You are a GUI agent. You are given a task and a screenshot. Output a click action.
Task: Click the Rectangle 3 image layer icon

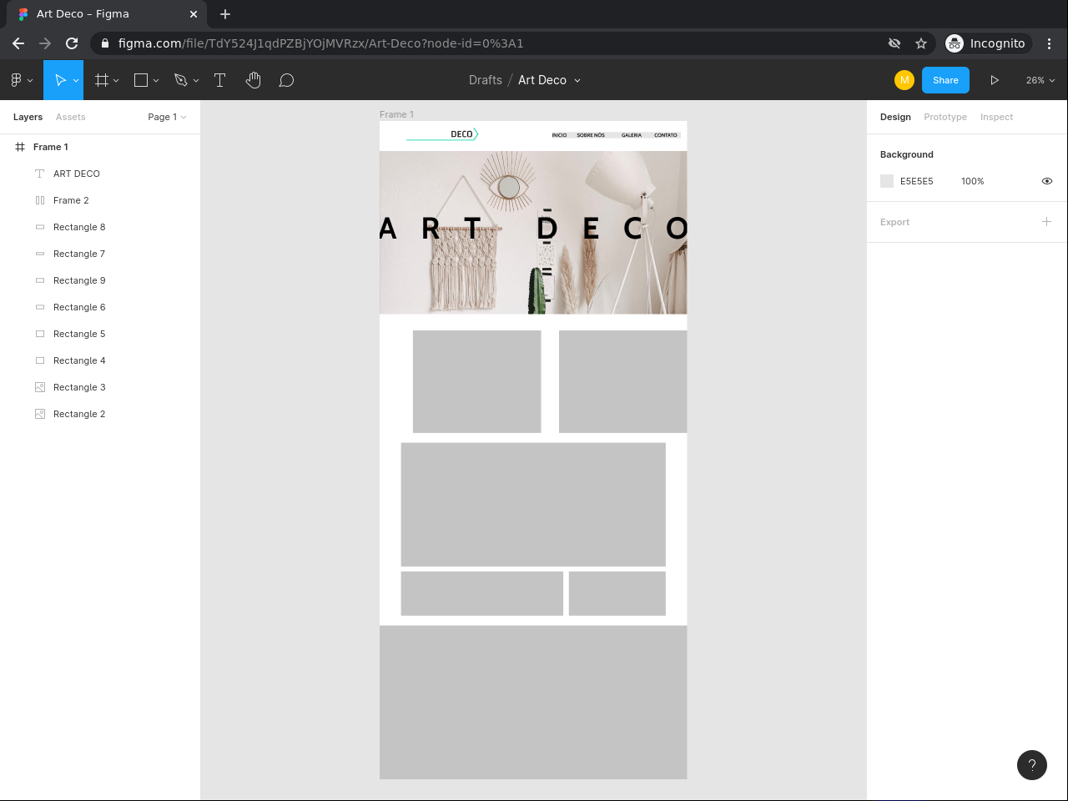(40, 387)
